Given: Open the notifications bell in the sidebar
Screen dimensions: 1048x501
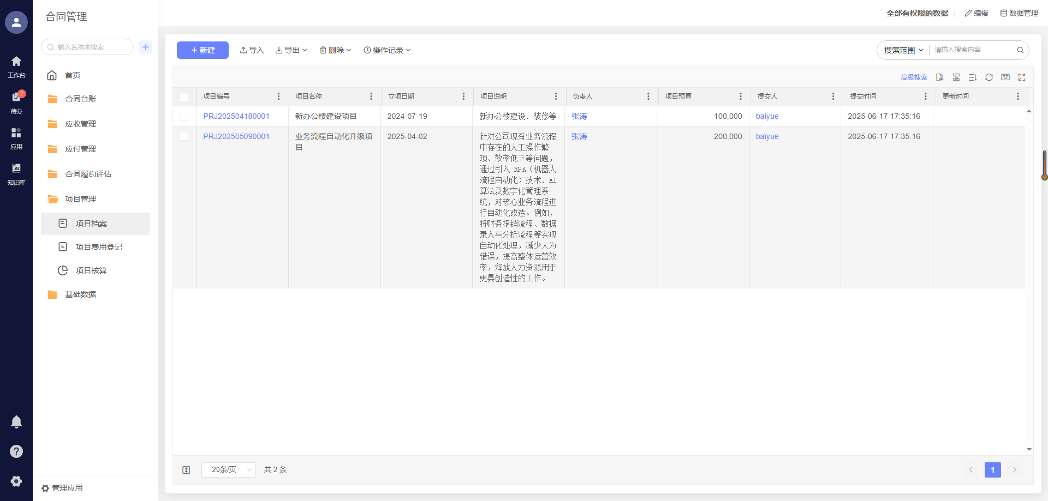Looking at the screenshot, I should coord(16,422).
